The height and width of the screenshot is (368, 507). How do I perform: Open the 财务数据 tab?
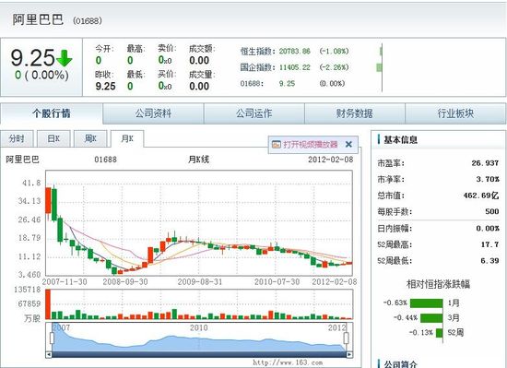[x=355, y=113]
